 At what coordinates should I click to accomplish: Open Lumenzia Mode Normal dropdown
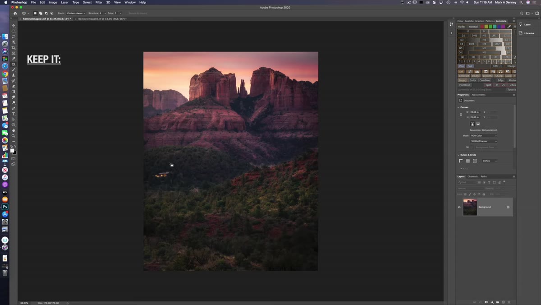click(x=473, y=27)
